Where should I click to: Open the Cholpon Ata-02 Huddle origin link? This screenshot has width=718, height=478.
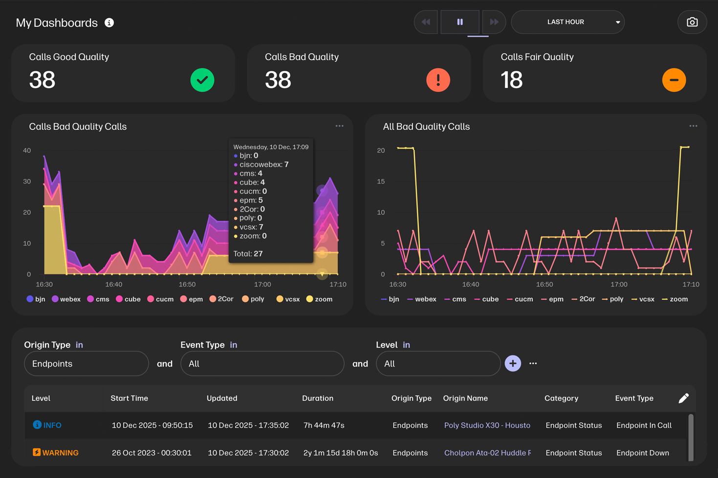pyautogui.click(x=487, y=453)
